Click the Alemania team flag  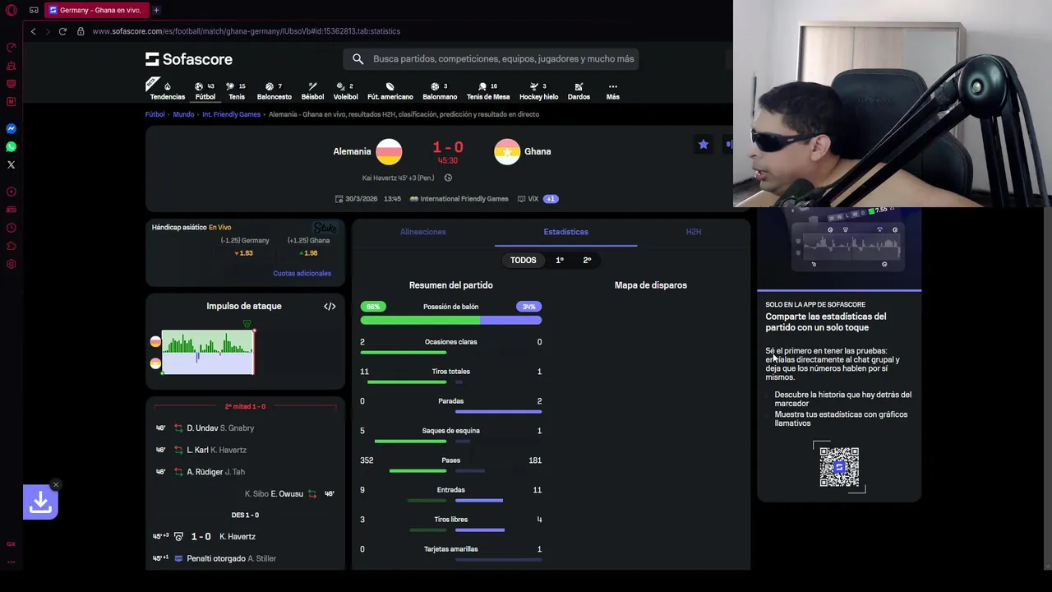coord(389,151)
